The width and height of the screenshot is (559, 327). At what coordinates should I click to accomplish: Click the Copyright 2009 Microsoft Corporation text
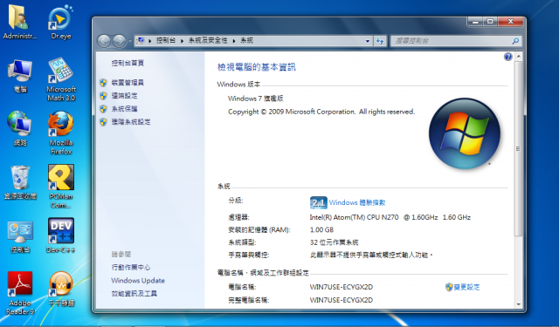pyautogui.click(x=321, y=112)
